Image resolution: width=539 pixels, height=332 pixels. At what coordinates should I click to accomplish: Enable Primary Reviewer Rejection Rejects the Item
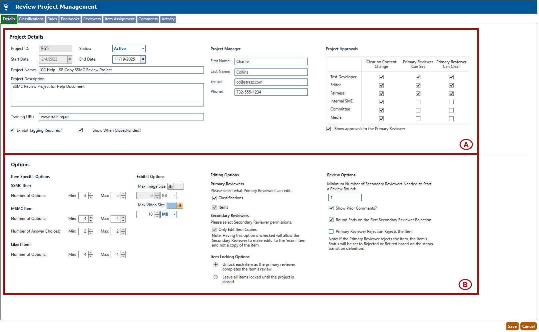(331, 232)
